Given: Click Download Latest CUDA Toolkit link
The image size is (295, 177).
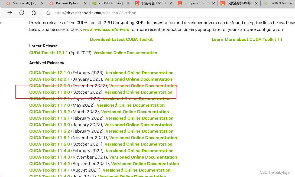Looking at the screenshot, I should 121,40.
